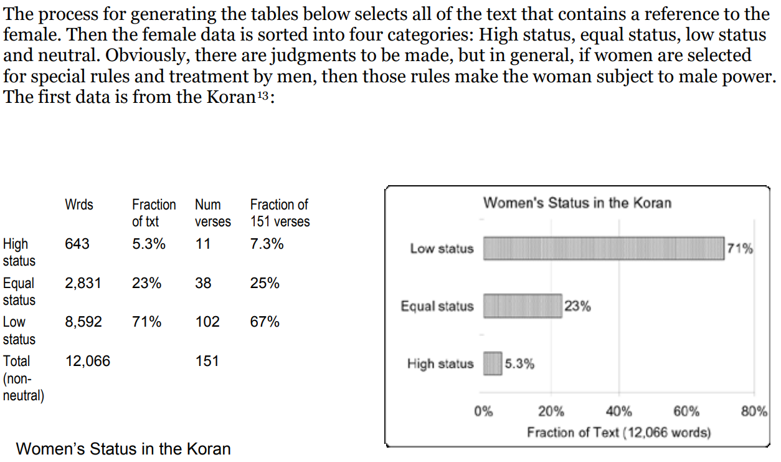
Task: Click the chart title above the bars
Action: 577,203
